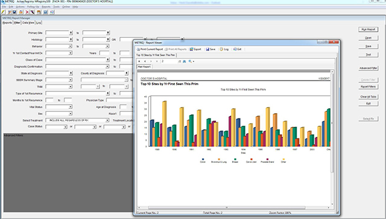Open Yr 1st Contact/Year Init Dx dropdown

pyautogui.click(x=71, y=53)
